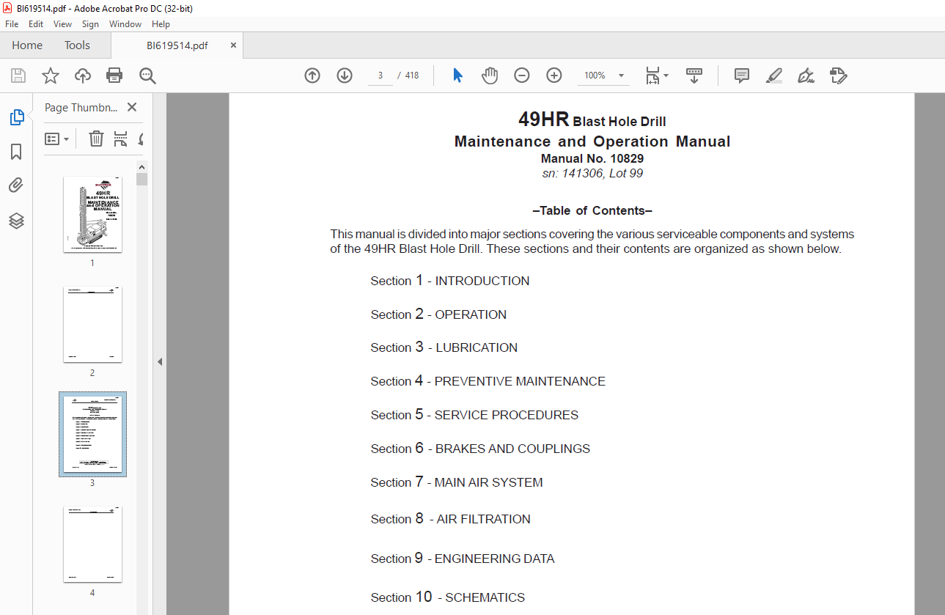
Task: Zoom in with the plus circle
Action: point(554,76)
